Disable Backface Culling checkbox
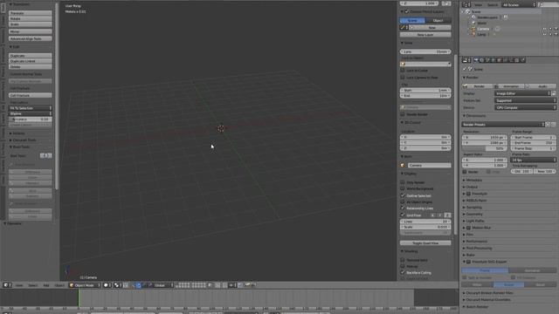 pyautogui.click(x=403, y=273)
